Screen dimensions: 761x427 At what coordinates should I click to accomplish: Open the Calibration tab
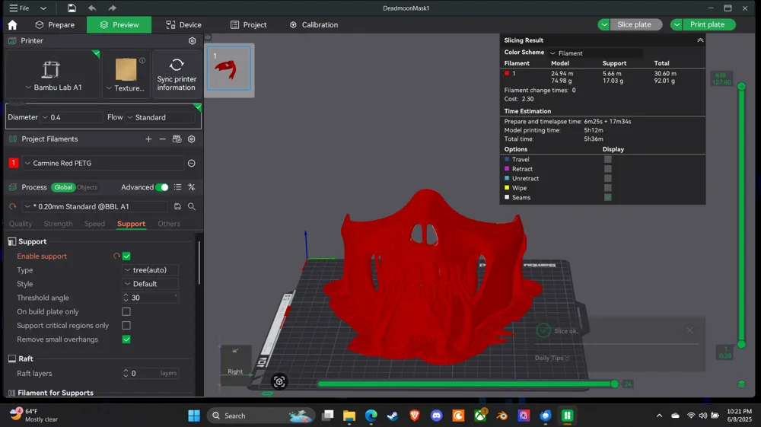coord(314,25)
